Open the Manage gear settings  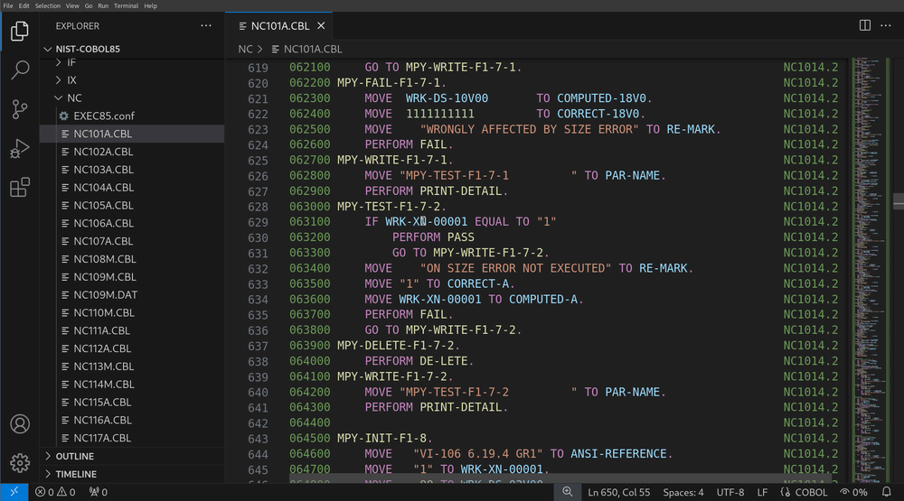coord(20,462)
